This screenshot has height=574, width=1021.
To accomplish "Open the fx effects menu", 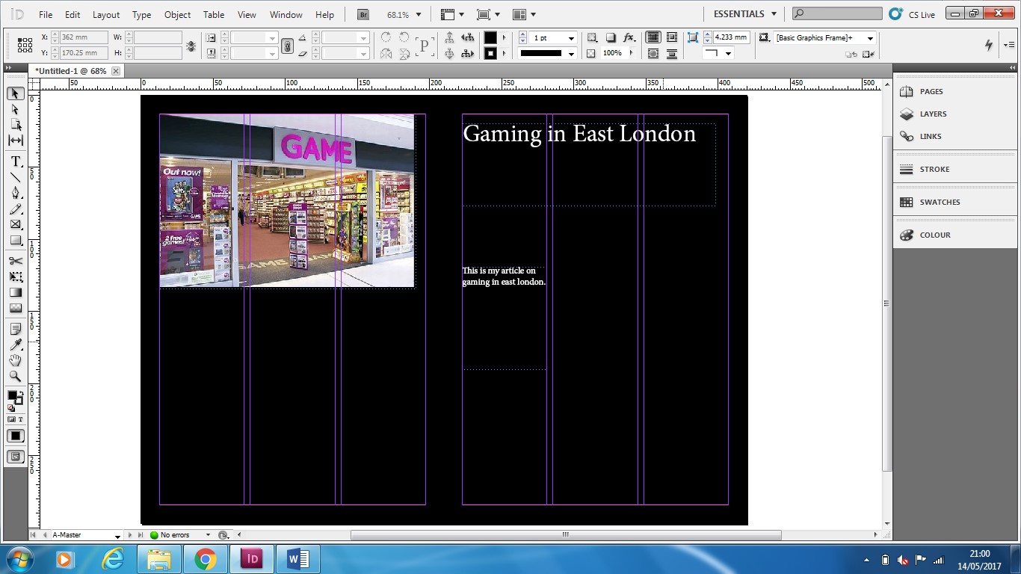I will (x=629, y=37).
